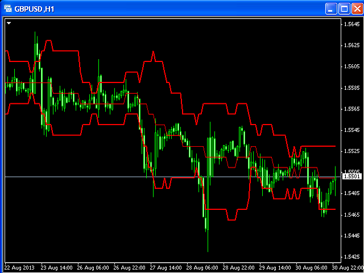The image size is (364, 273).
Task: Select the 1.5565 price axis level
Action: [x=350, y=109]
